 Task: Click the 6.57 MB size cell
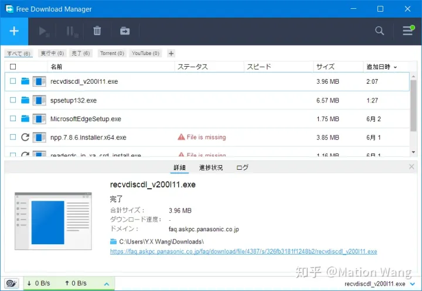(x=328, y=100)
